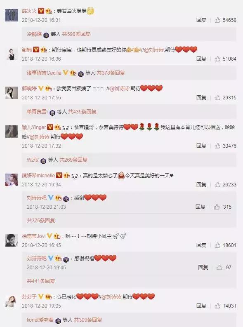Image resolution: width=243 pixels, height=327 pixels.
Task: Expand 共378条回复 under 谢楠's comment
Action: coord(111,73)
